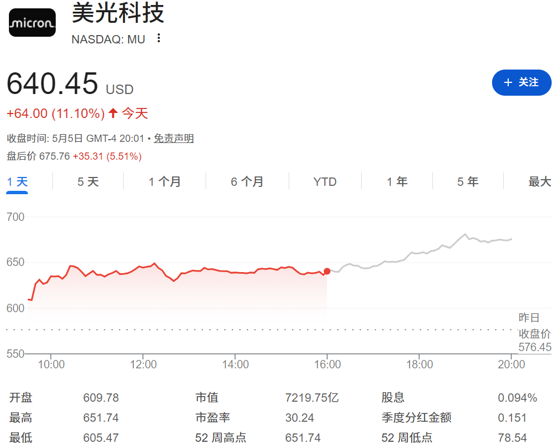Click the 开盘 value 609.78

tap(101, 398)
